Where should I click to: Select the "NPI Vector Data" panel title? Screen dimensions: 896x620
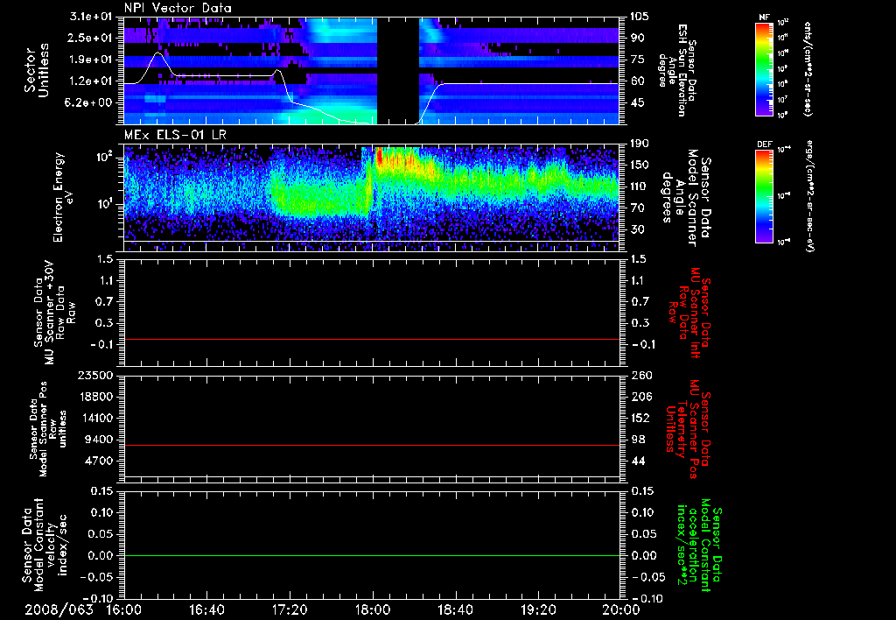click(x=178, y=8)
